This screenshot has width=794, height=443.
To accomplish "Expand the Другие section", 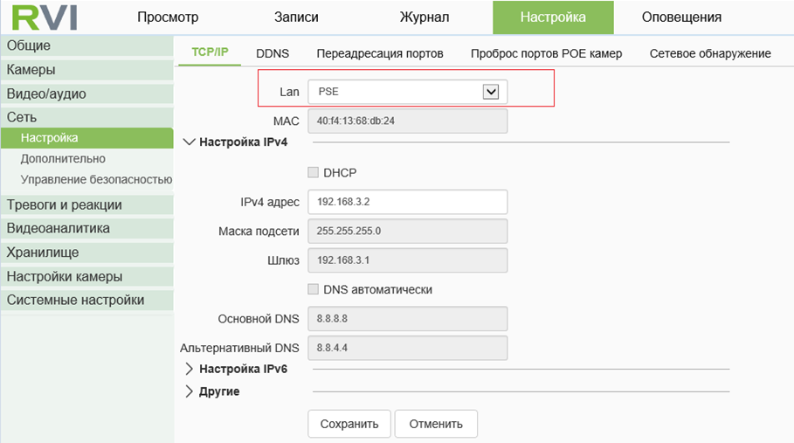I will click(x=190, y=391).
